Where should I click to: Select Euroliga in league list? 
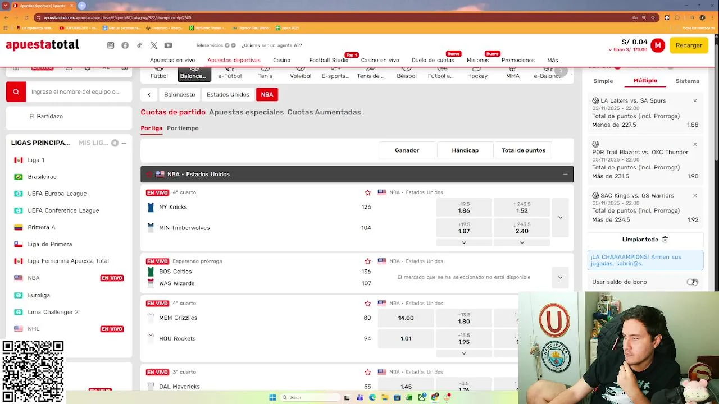coord(39,295)
